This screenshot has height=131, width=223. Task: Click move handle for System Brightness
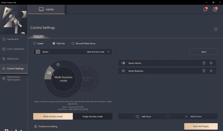click(211, 71)
